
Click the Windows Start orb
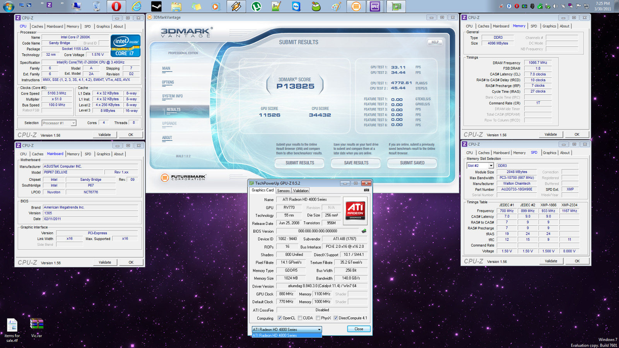click(x=9, y=6)
